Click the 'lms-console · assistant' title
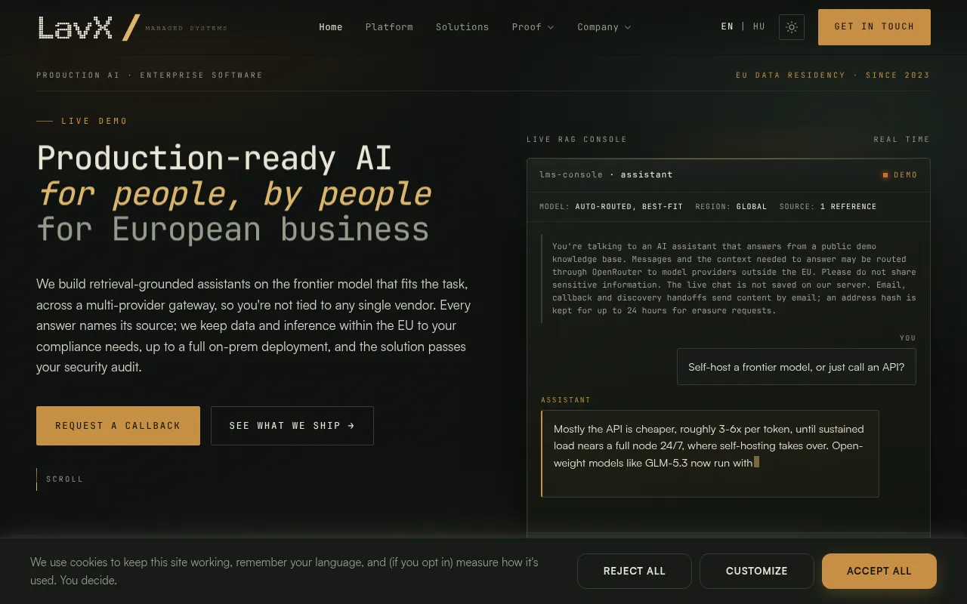This screenshot has width=967, height=604. [x=606, y=175]
